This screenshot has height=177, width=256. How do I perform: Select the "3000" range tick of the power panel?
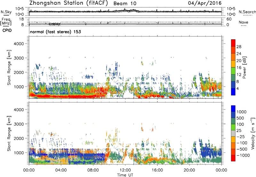19,58
